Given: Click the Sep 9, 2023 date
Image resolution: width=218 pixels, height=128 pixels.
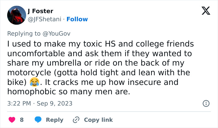Looking at the screenshot, I should (x=55, y=103).
